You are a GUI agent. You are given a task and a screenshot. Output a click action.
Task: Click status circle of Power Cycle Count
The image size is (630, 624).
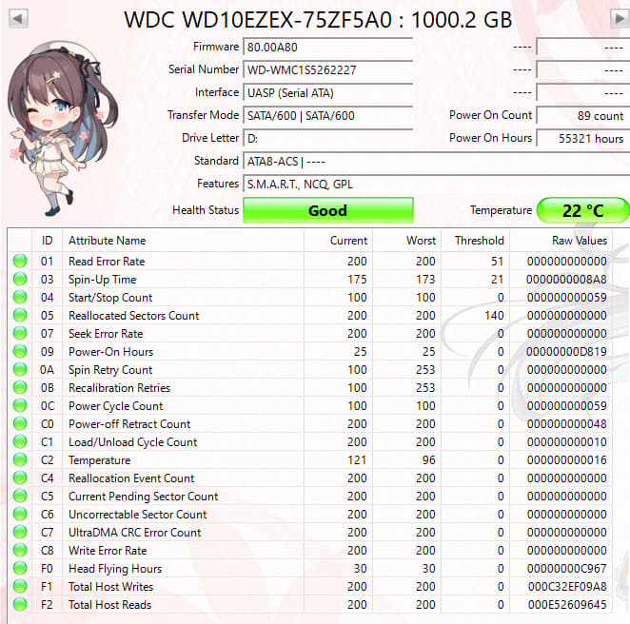20,405
